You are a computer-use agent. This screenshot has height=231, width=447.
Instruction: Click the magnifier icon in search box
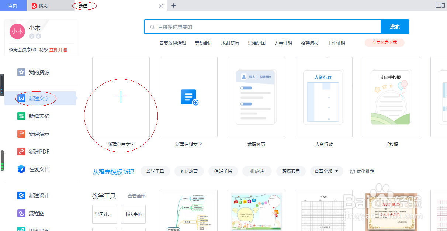pyautogui.click(x=152, y=27)
